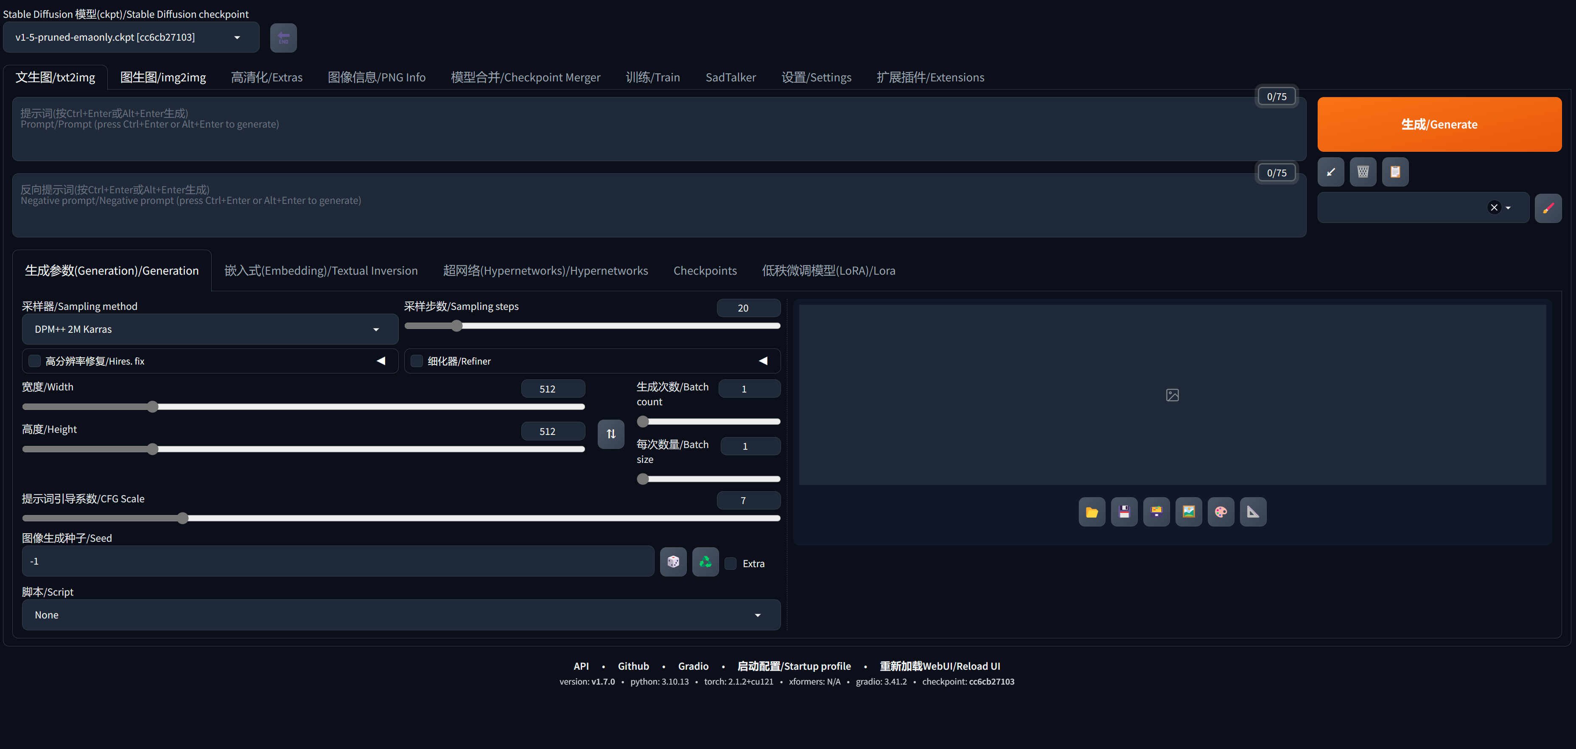
Task: Send image to inpaint via palette icon
Action: coord(1220,512)
